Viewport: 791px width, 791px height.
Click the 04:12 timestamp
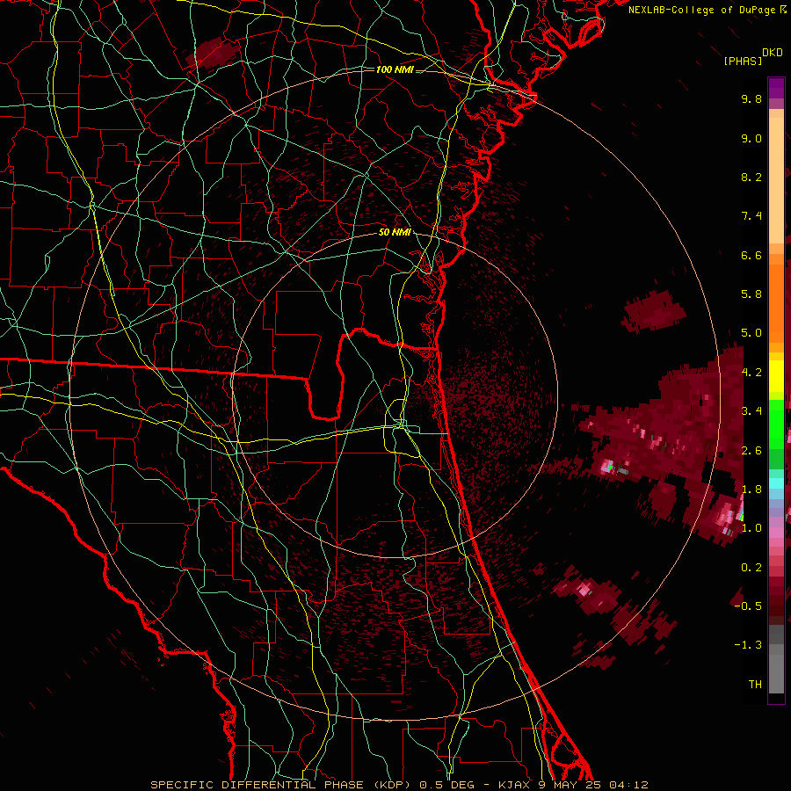click(x=628, y=785)
